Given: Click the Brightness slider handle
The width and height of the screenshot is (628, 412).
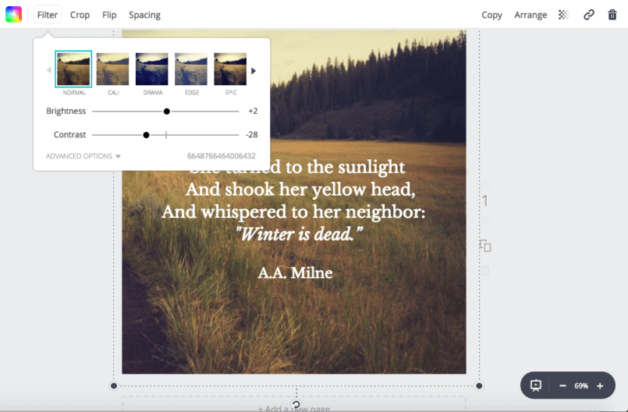Looking at the screenshot, I should (x=167, y=112).
